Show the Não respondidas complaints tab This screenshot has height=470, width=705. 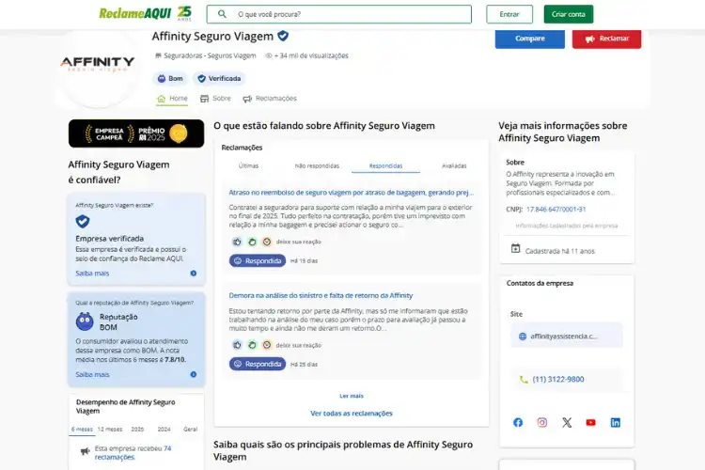[x=317, y=166]
